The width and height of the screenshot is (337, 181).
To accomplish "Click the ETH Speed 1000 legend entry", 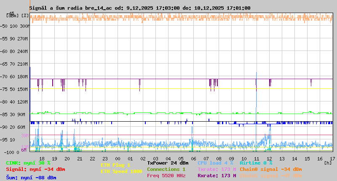I will tap(121, 171).
